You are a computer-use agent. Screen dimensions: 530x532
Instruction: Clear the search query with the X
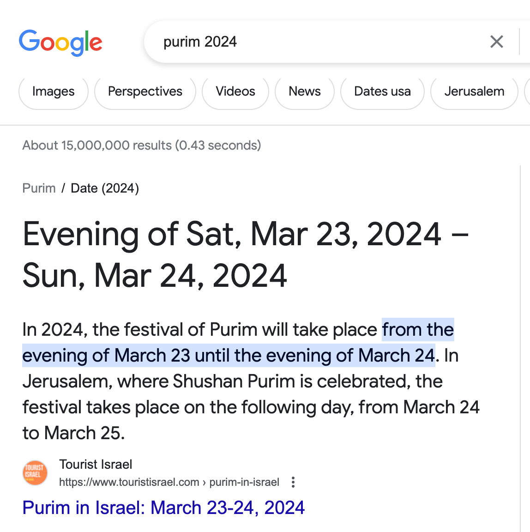tap(496, 42)
